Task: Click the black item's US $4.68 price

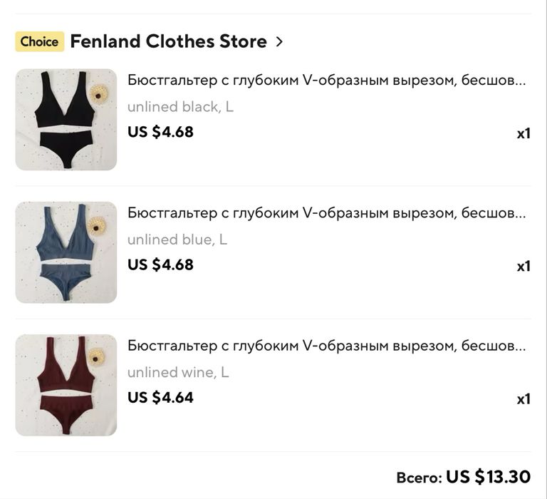Action: (160, 132)
